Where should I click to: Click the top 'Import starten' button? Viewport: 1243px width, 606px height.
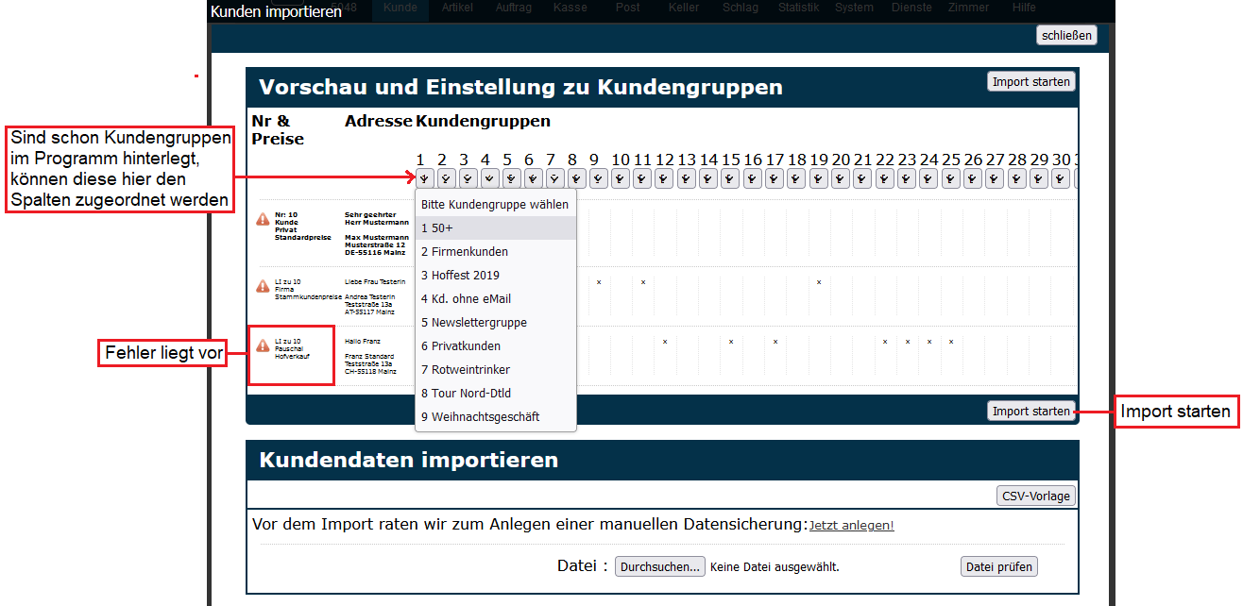pyautogui.click(x=1030, y=82)
